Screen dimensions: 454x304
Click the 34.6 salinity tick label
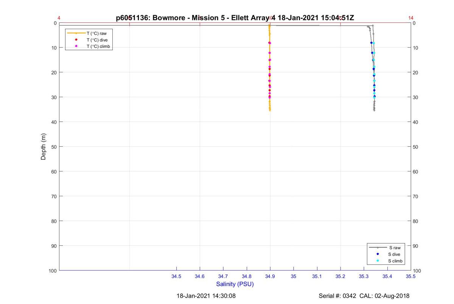[x=200, y=277]
